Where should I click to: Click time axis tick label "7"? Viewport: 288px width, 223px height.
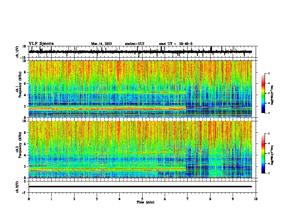[x=188, y=199]
